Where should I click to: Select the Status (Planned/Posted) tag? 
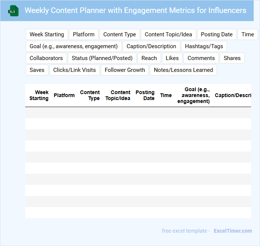[x=102, y=58]
